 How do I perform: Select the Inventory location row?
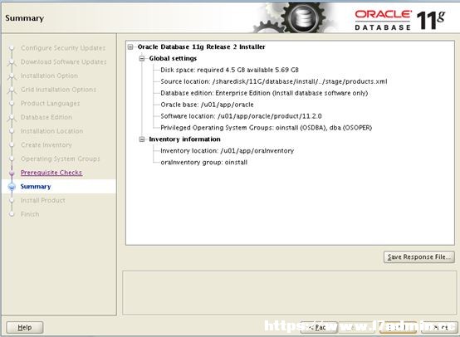pos(227,151)
